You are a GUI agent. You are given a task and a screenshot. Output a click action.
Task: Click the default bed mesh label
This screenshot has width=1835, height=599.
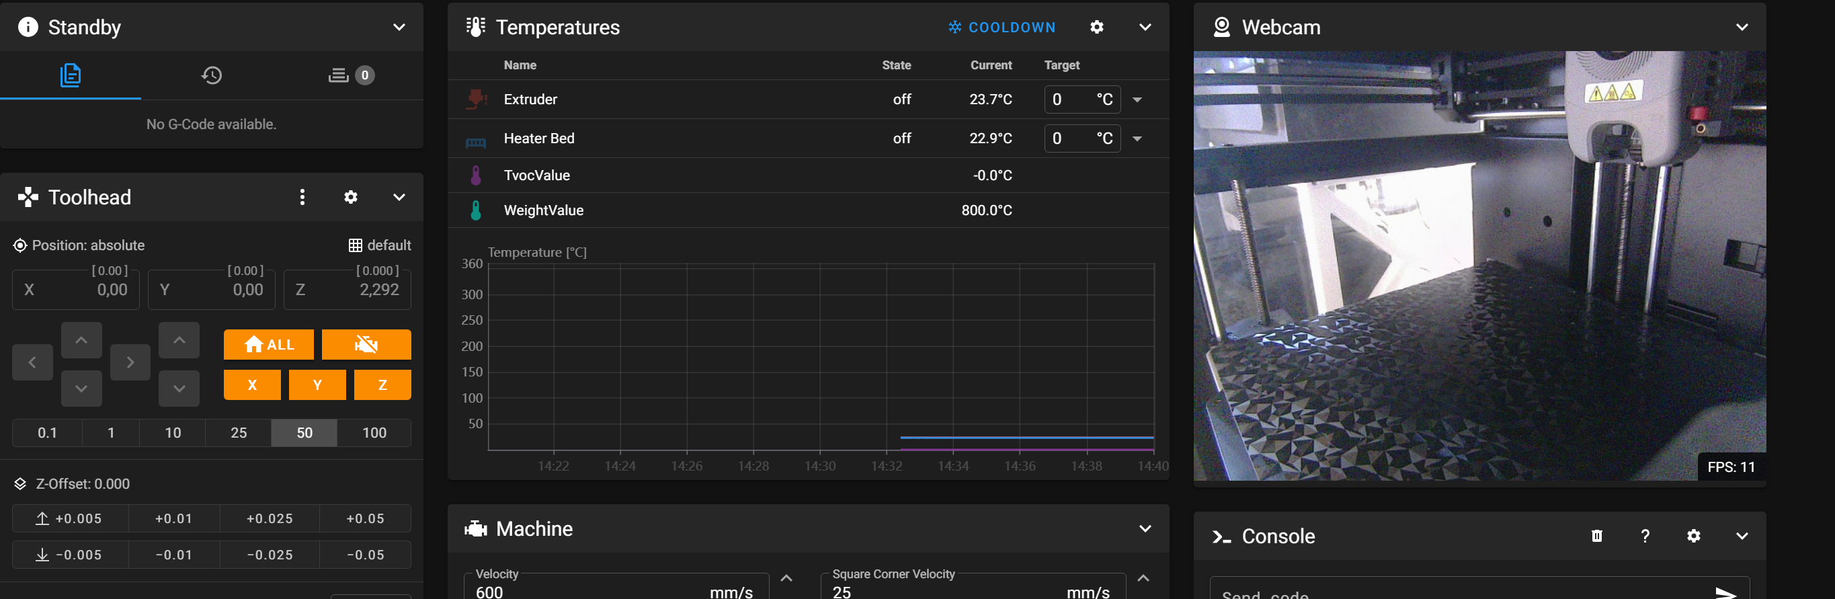[x=380, y=245]
